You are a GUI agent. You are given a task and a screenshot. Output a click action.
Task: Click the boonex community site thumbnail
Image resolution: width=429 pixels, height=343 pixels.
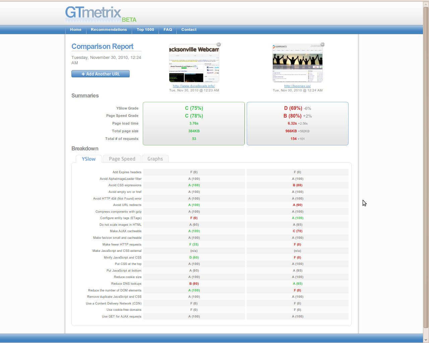tap(298, 63)
